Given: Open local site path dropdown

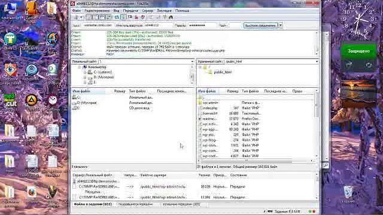Looking at the screenshot, I should pos(192,62).
